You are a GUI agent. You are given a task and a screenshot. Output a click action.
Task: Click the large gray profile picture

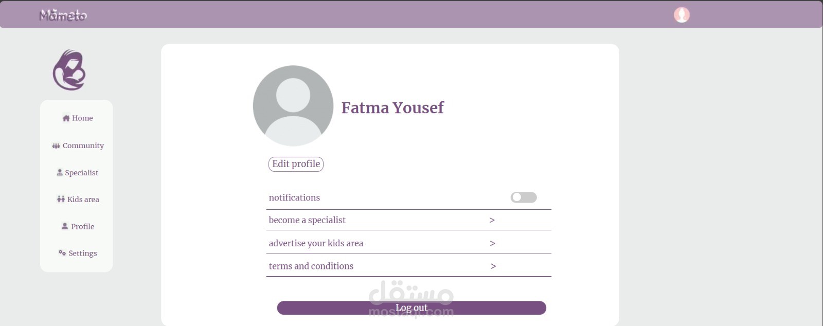pos(293,106)
